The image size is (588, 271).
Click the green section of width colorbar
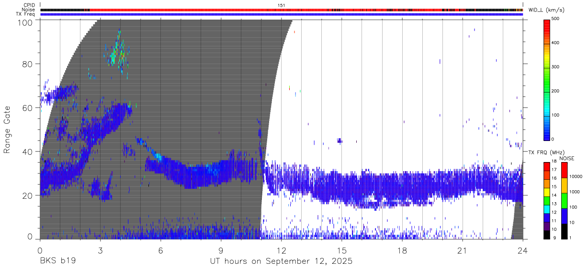547,81
